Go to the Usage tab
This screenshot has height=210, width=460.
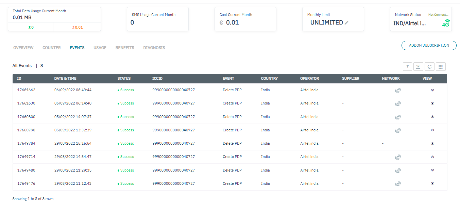(x=100, y=48)
